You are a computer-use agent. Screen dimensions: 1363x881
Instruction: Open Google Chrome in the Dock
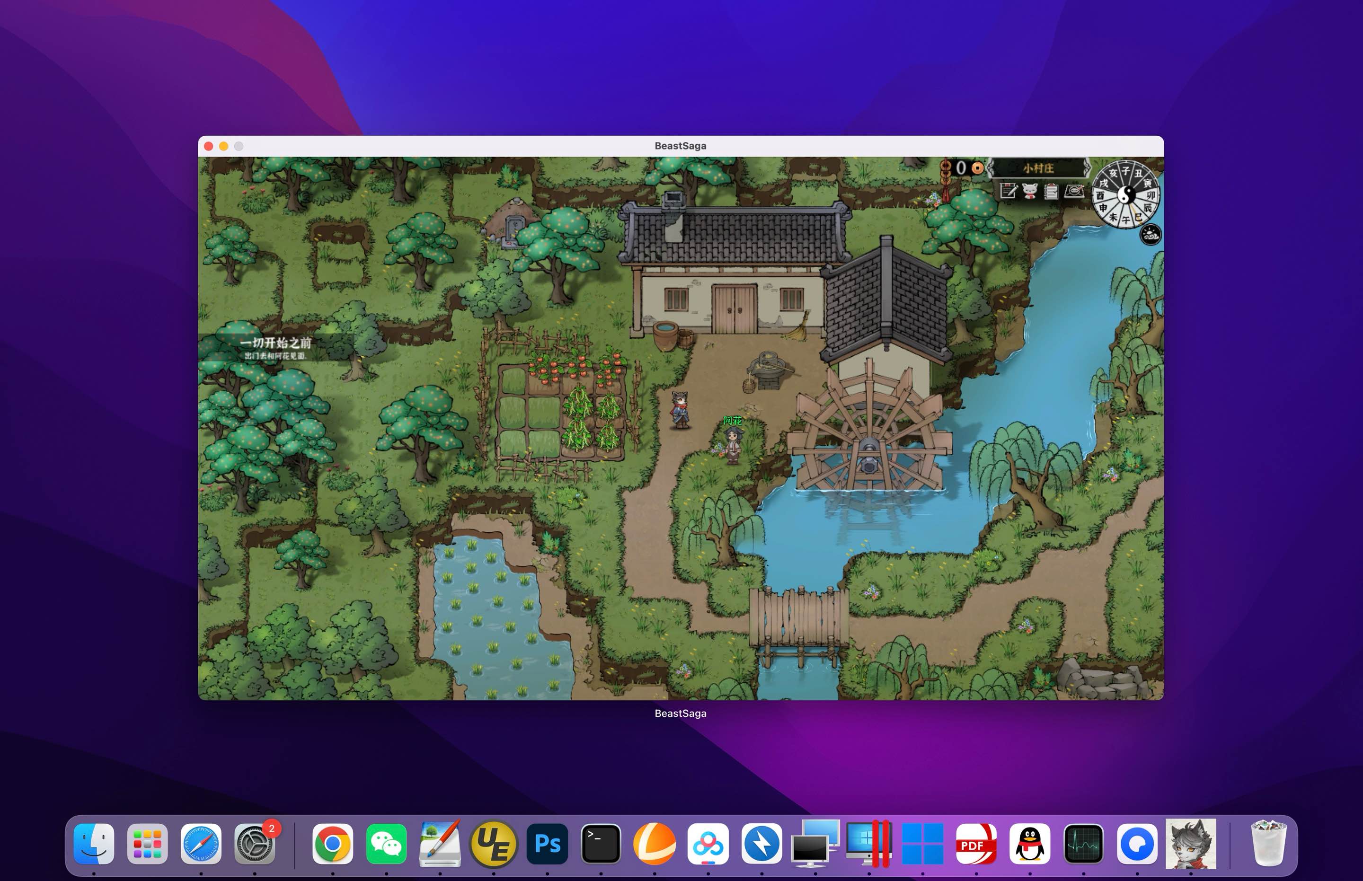pyautogui.click(x=332, y=844)
